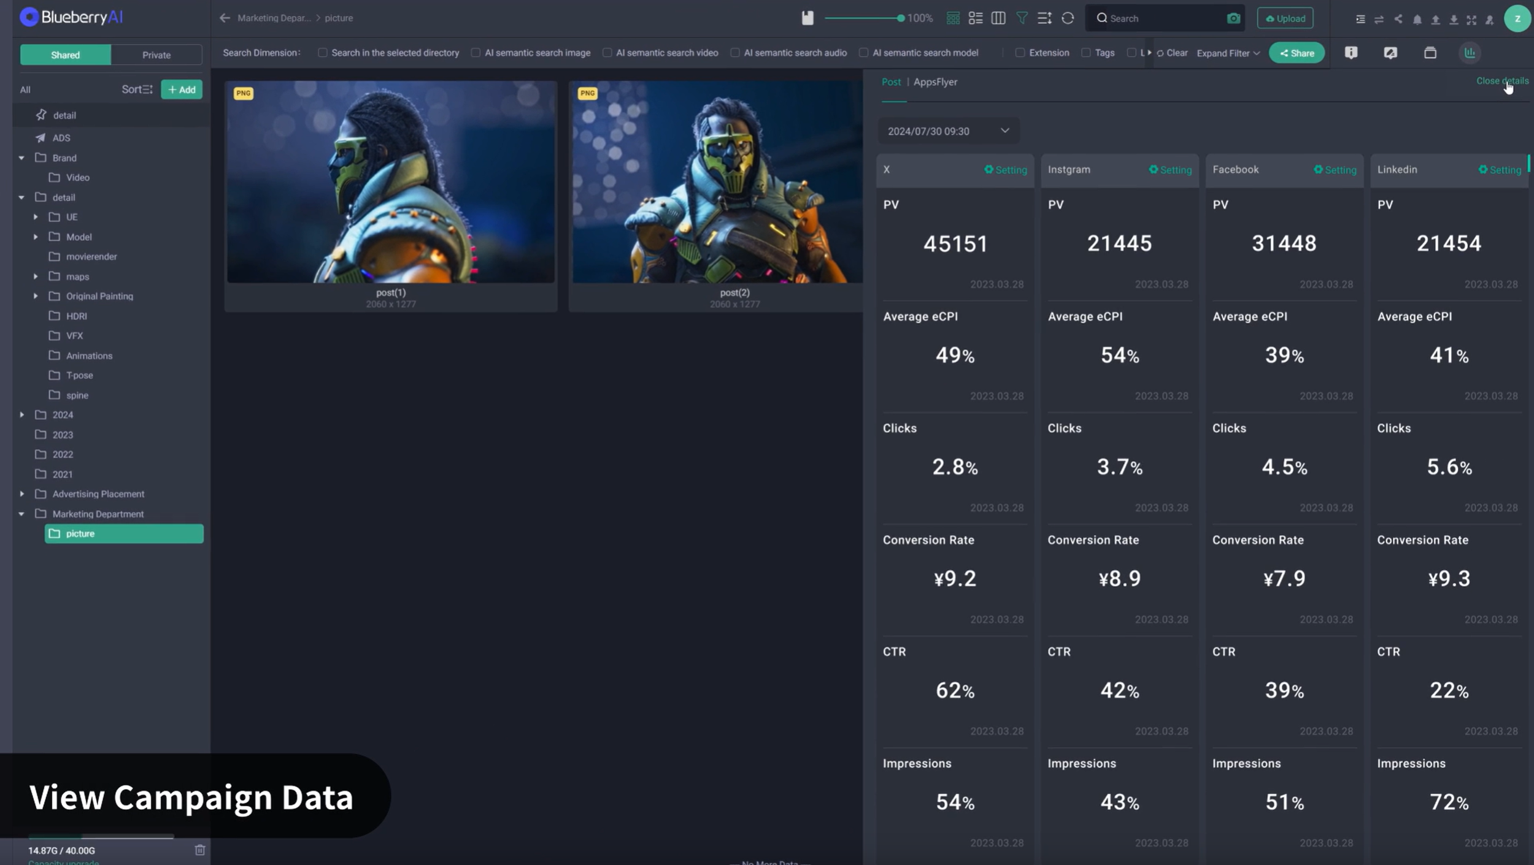The height and width of the screenshot is (865, 1534).
Task: Open the 2024/07/30 09:30 date dropdown
Action: coord(948,131)
